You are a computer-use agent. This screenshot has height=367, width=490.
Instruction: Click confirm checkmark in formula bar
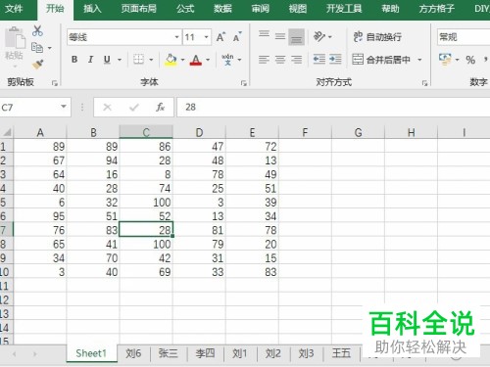click(x=134, y=107)
